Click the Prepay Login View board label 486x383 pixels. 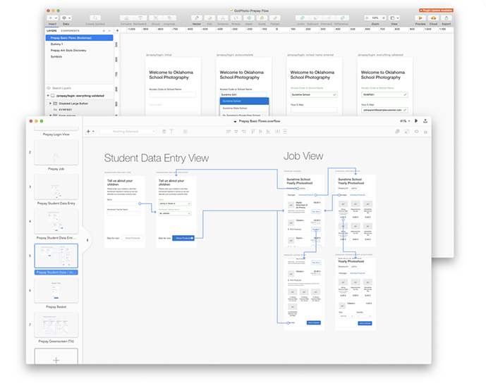coord(56,134)
